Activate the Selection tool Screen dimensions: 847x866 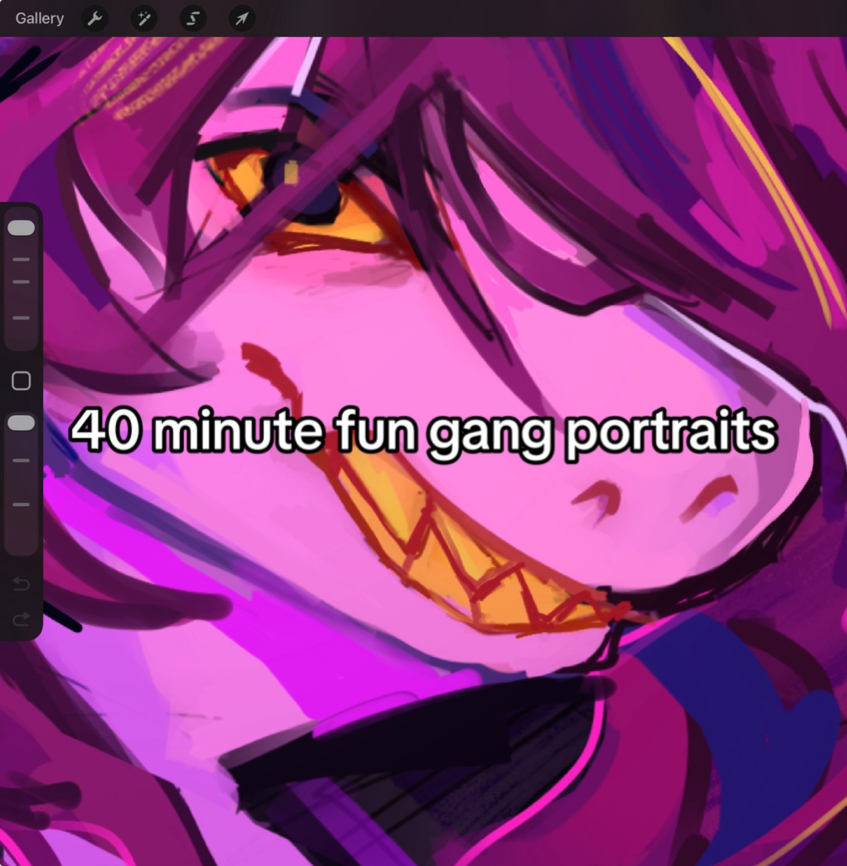[193, 19]
